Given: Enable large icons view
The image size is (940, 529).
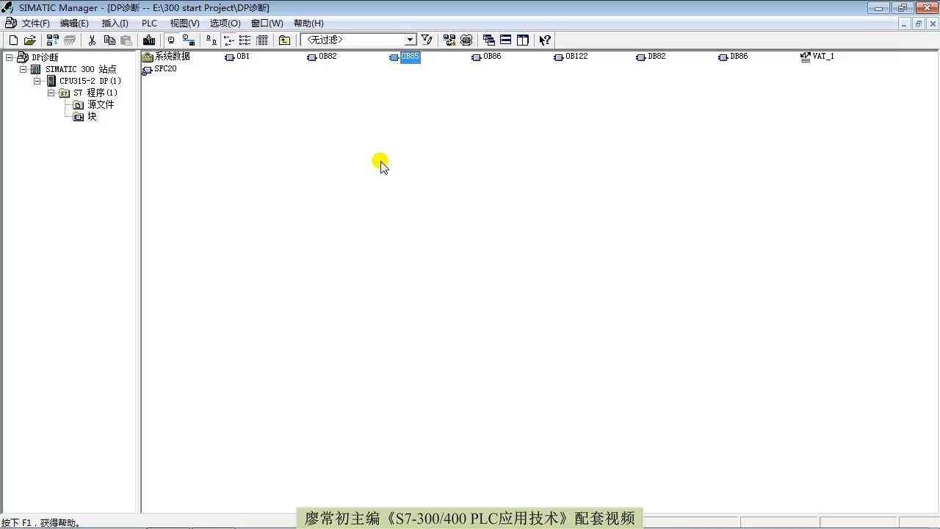Looking at the screenshot, I should click(211, 40).
